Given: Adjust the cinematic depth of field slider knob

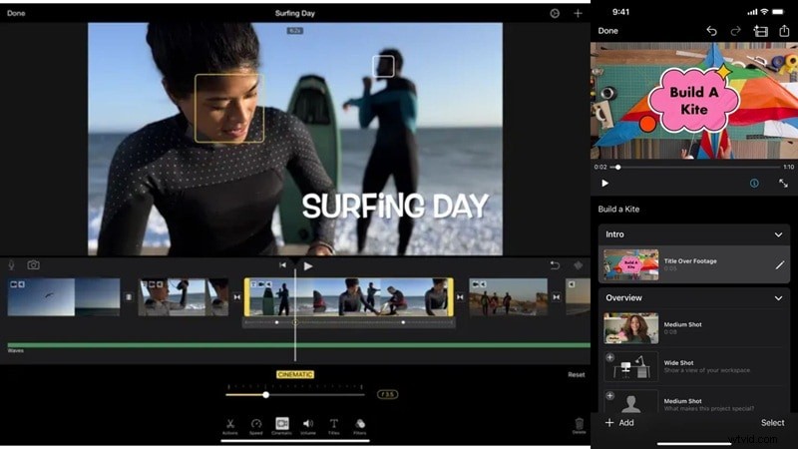Looking at the screenshot, I should pos(265,395).
